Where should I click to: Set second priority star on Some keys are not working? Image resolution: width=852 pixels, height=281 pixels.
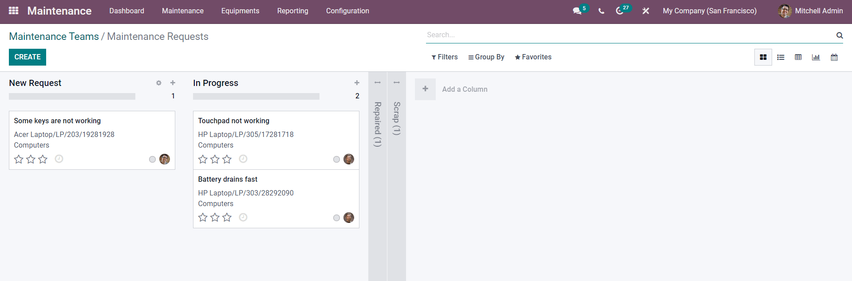[x=31, y=159]
